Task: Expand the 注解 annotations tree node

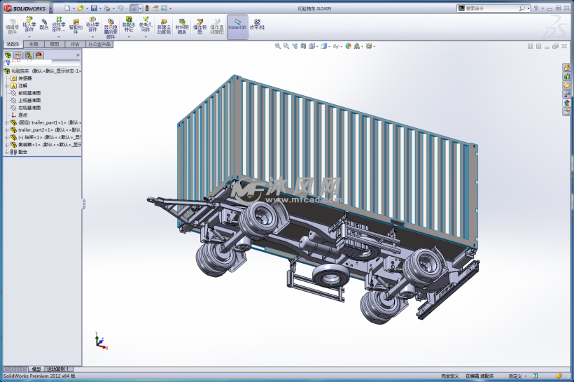Action: pyautogui.click(x=6, y=85)
